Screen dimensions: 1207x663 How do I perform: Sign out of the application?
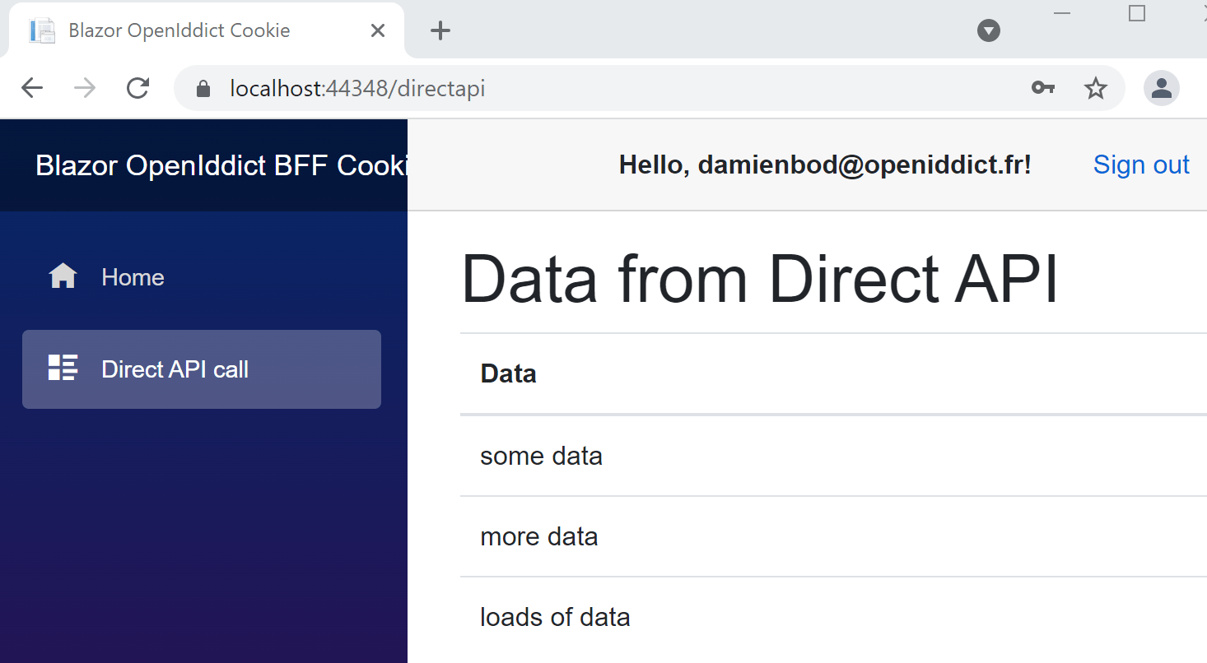click(1140, 165)
